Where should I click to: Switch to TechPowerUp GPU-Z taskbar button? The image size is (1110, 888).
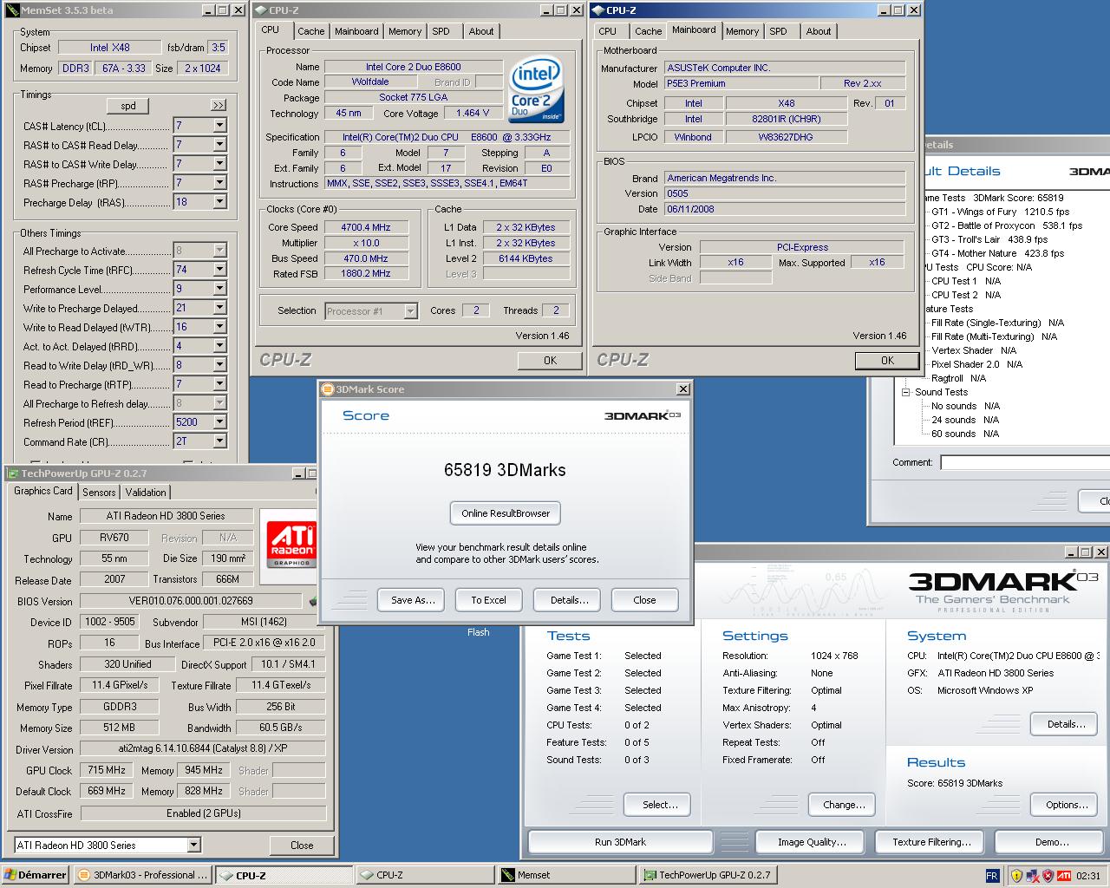[x=708, y=875]
